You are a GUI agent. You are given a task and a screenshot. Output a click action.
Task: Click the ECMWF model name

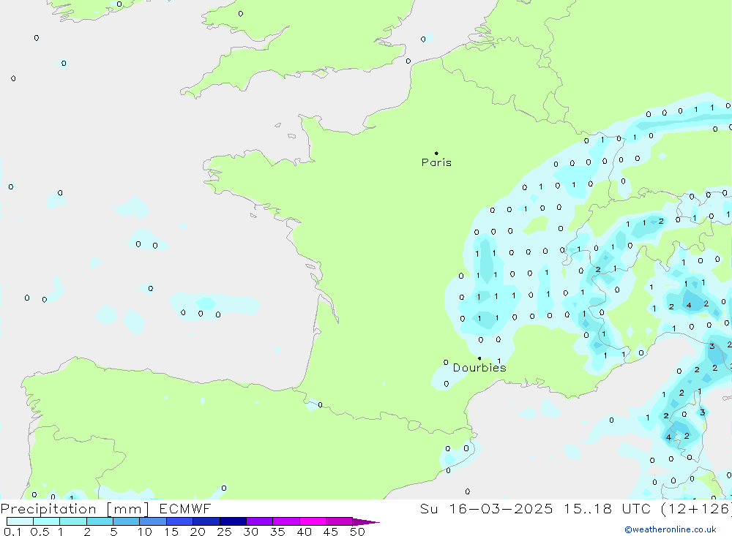pyautogui.click(x=185, y=508)
